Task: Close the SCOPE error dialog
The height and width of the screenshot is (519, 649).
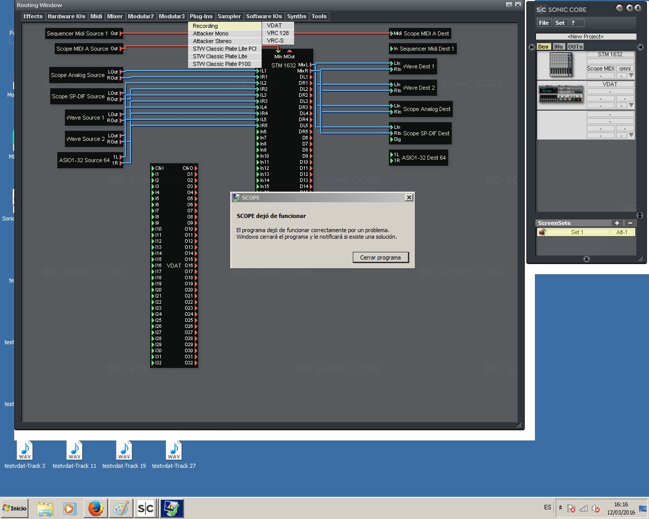Action: tap(409, 198)
